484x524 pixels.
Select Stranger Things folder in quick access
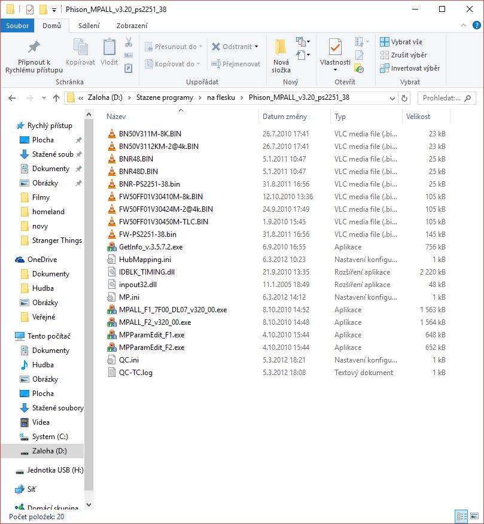tap(51, 240)
